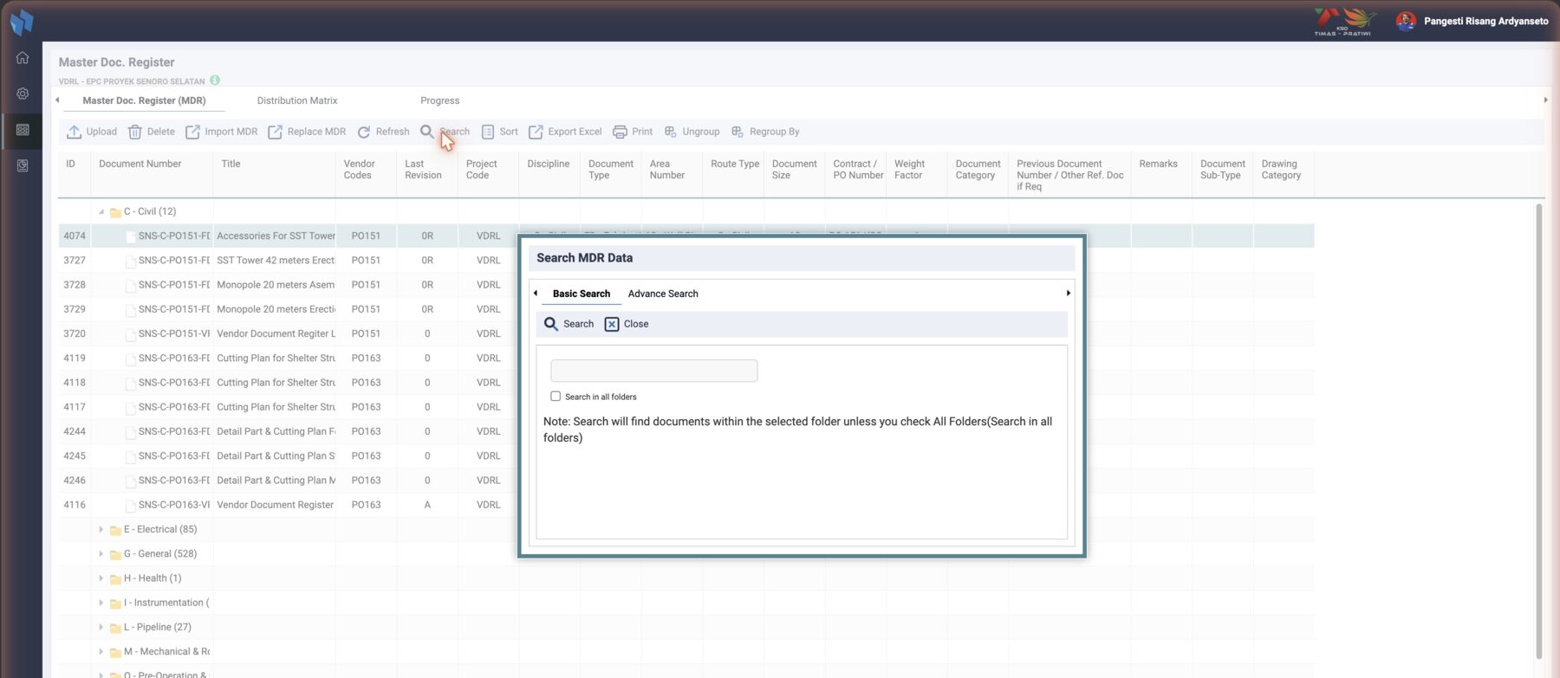Click the search text field in dialog

(x=654, y=371)
